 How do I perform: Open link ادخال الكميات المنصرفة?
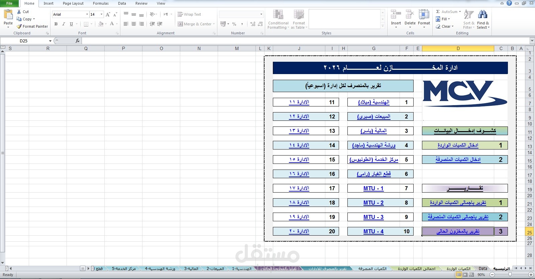(458, 160)
